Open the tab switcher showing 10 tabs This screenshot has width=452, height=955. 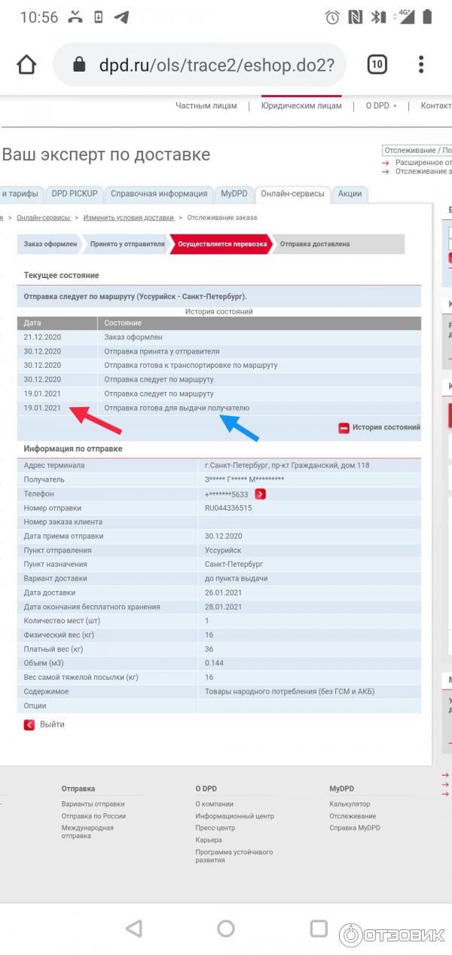point(377,65)
